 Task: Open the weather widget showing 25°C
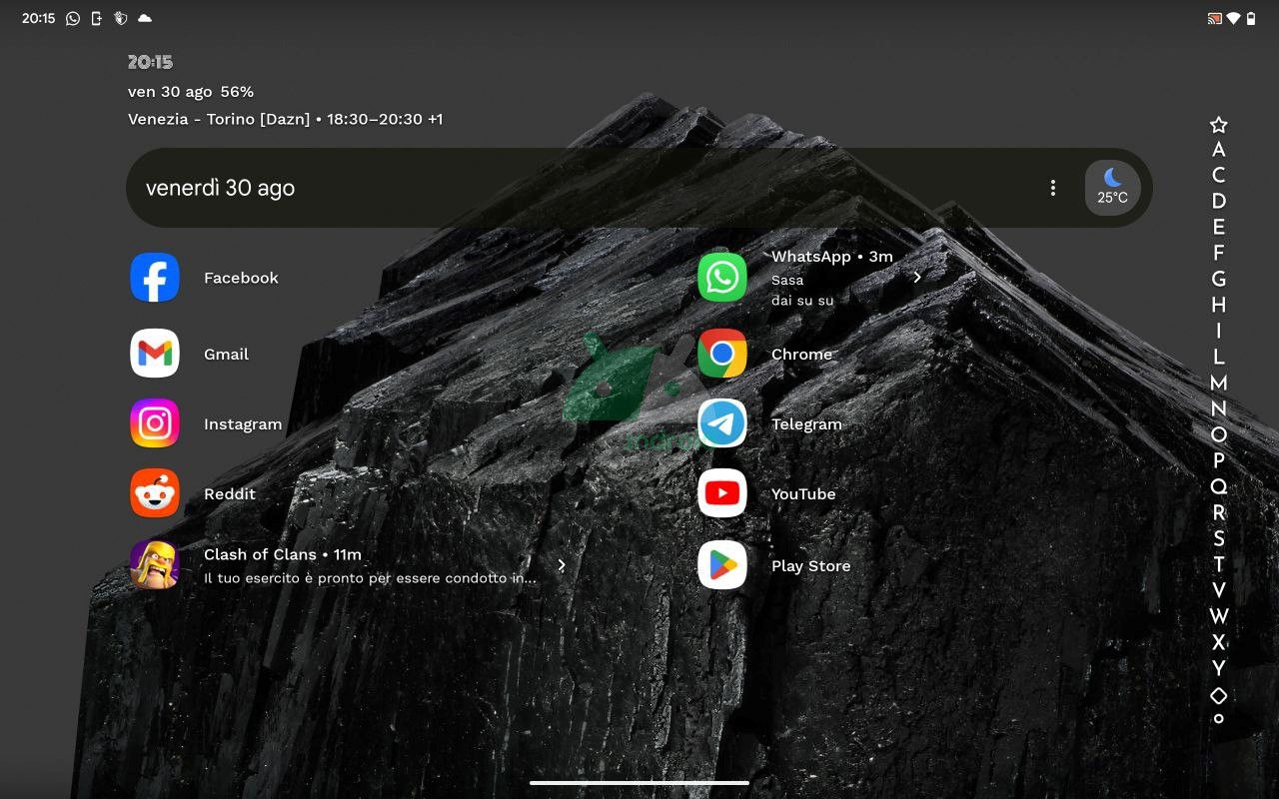pyautogui.click(x=1112, y=188)
